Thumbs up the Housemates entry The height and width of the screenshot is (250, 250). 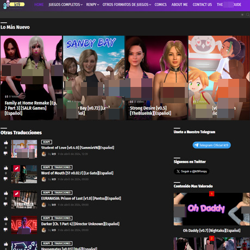click(6, 244)
